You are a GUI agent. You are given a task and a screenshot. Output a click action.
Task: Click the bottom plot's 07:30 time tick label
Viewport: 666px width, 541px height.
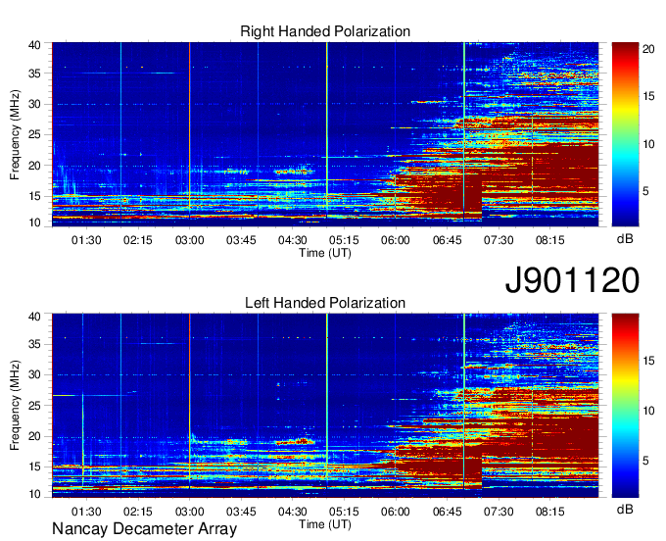point(499,512)
